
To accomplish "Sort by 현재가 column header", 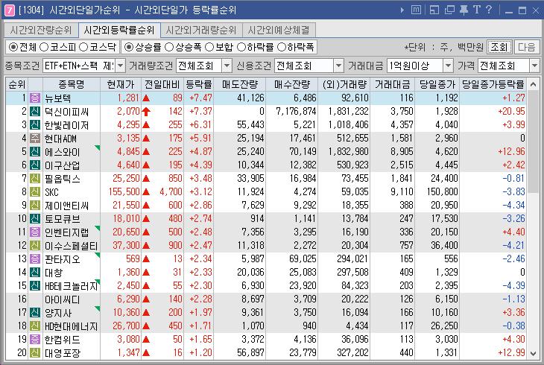I will coord(121,84).
